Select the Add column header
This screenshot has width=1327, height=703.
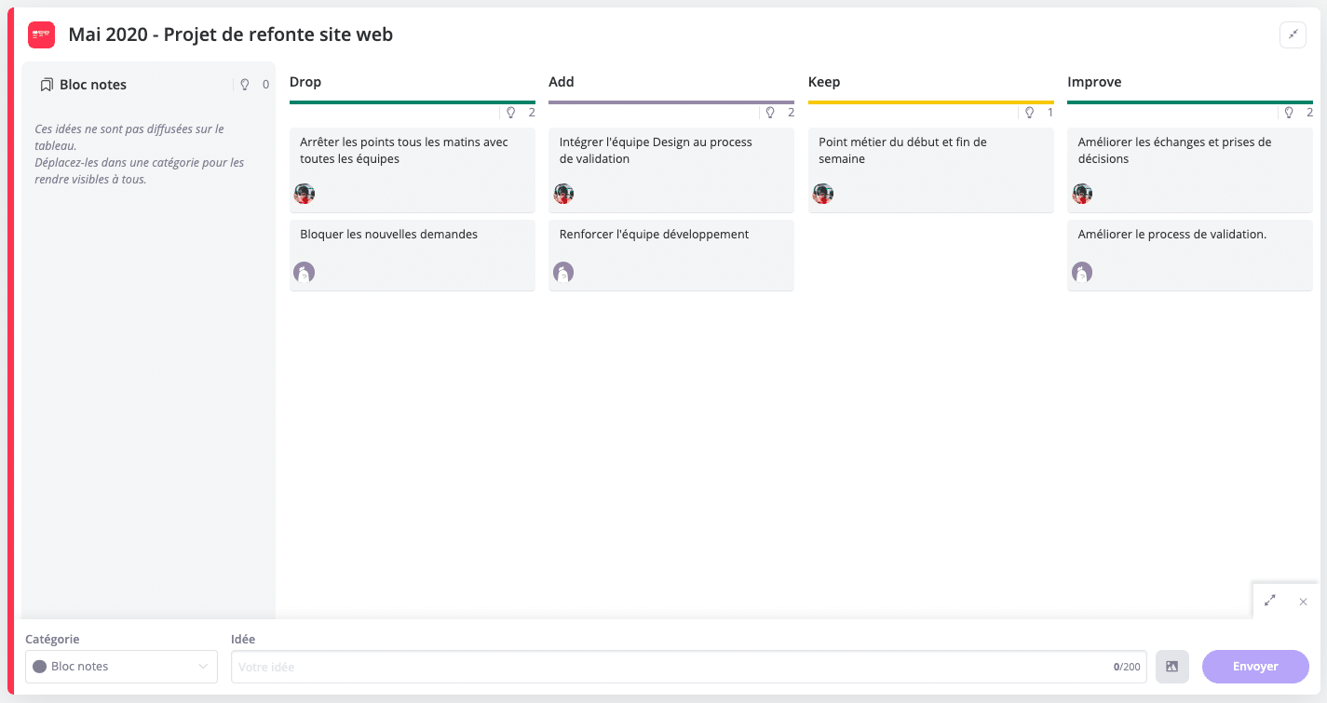pyautogui.click(x=562, y=82)
